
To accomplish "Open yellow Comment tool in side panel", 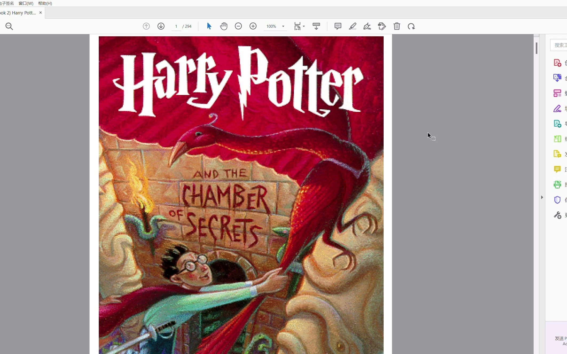I will coord(557,169).
